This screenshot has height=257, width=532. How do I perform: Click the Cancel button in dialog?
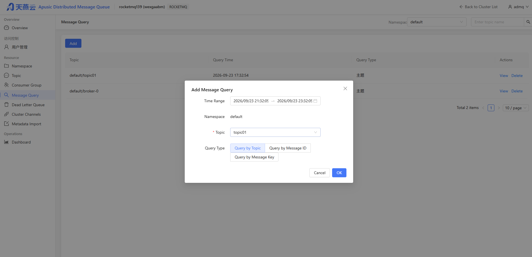(319, 173)
